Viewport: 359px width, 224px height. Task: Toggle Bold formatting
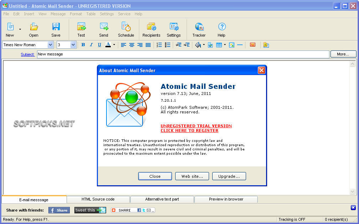click(x=83, y=45)
